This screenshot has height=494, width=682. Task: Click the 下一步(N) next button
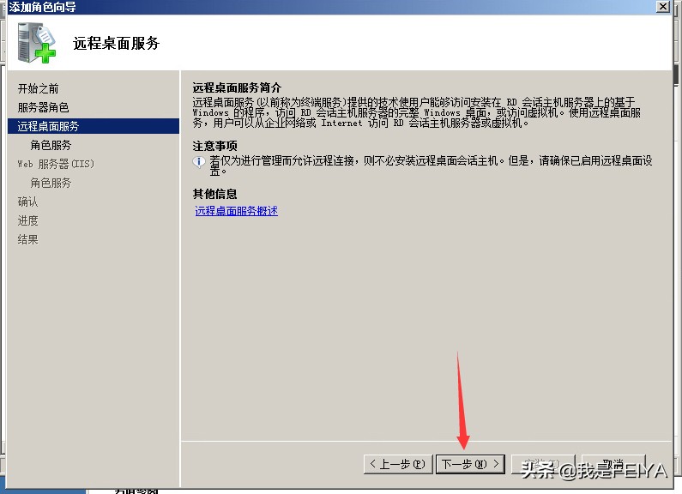(x=470, y=464)
